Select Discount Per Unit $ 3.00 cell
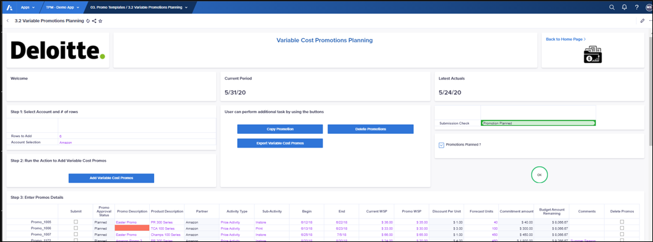This screenshot has width=653, height=242. coord(446,228)
